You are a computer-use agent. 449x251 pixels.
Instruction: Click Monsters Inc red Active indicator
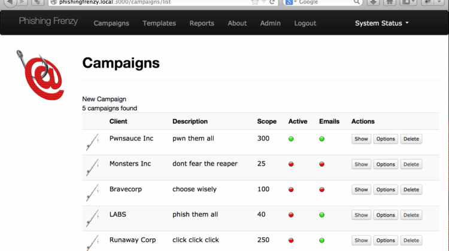point(291,164)
